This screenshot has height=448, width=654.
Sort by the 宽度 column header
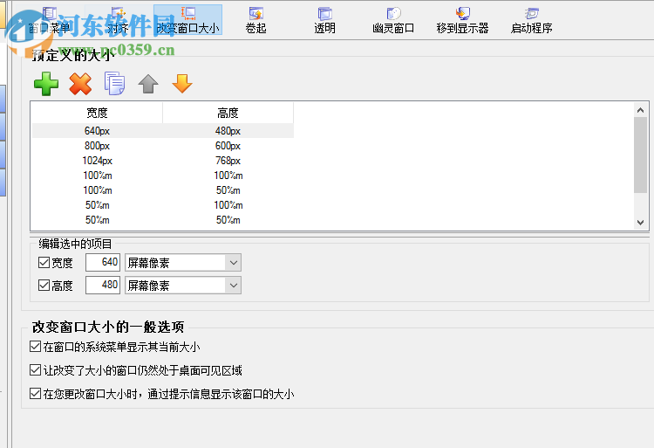97,113
